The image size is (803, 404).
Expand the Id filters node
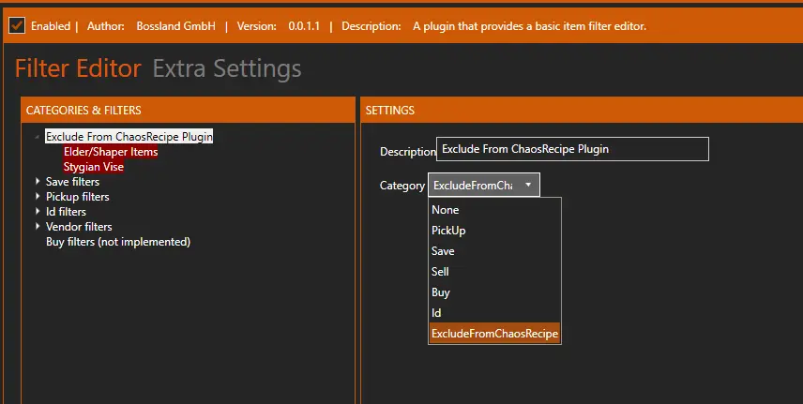[38, 211]
